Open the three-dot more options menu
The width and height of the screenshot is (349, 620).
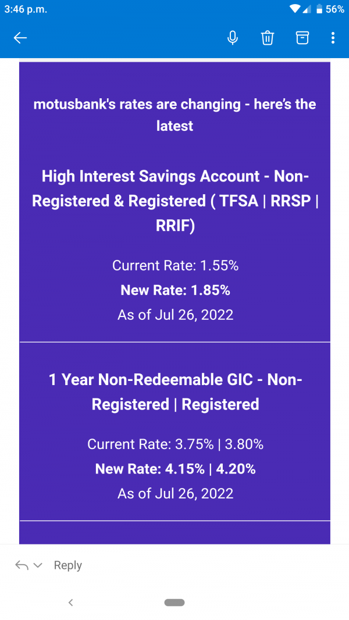click(x=333, y=38)
